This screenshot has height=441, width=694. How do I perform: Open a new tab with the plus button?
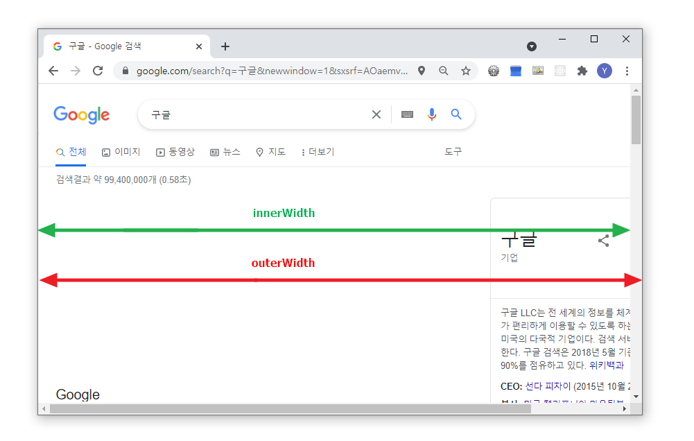click(x=225, y=46)
